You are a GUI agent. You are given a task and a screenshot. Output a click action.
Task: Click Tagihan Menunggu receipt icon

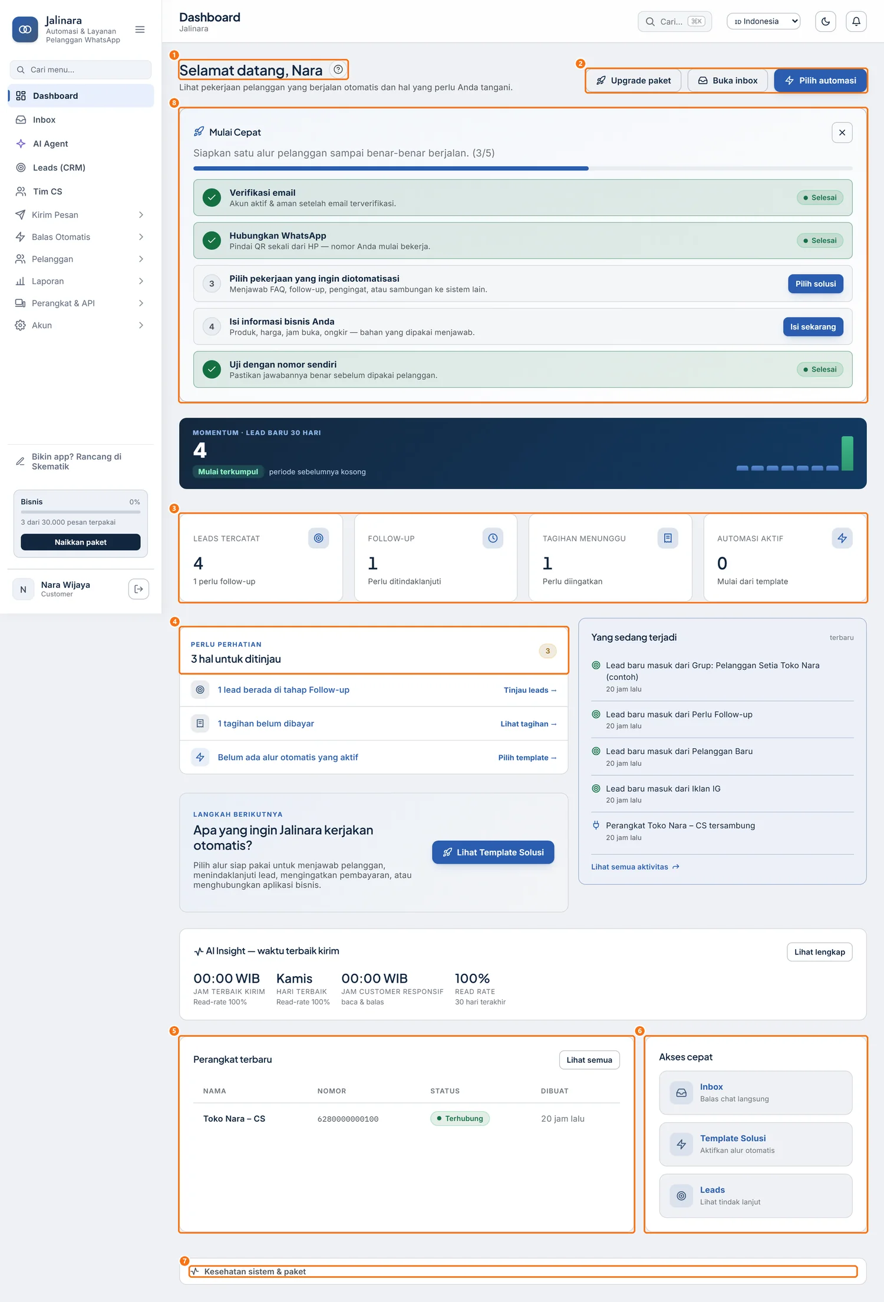pos(668,538)
